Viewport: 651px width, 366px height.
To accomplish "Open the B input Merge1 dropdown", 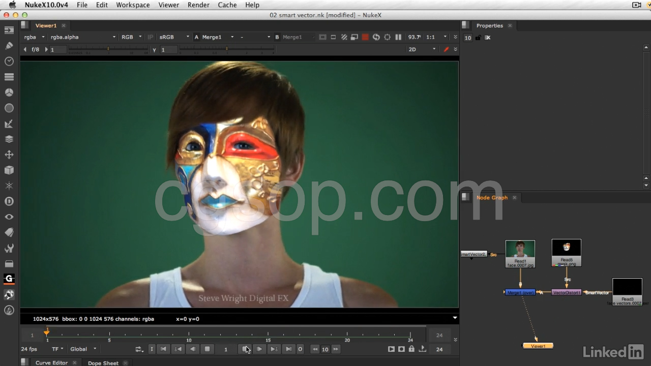I will 298,37.
